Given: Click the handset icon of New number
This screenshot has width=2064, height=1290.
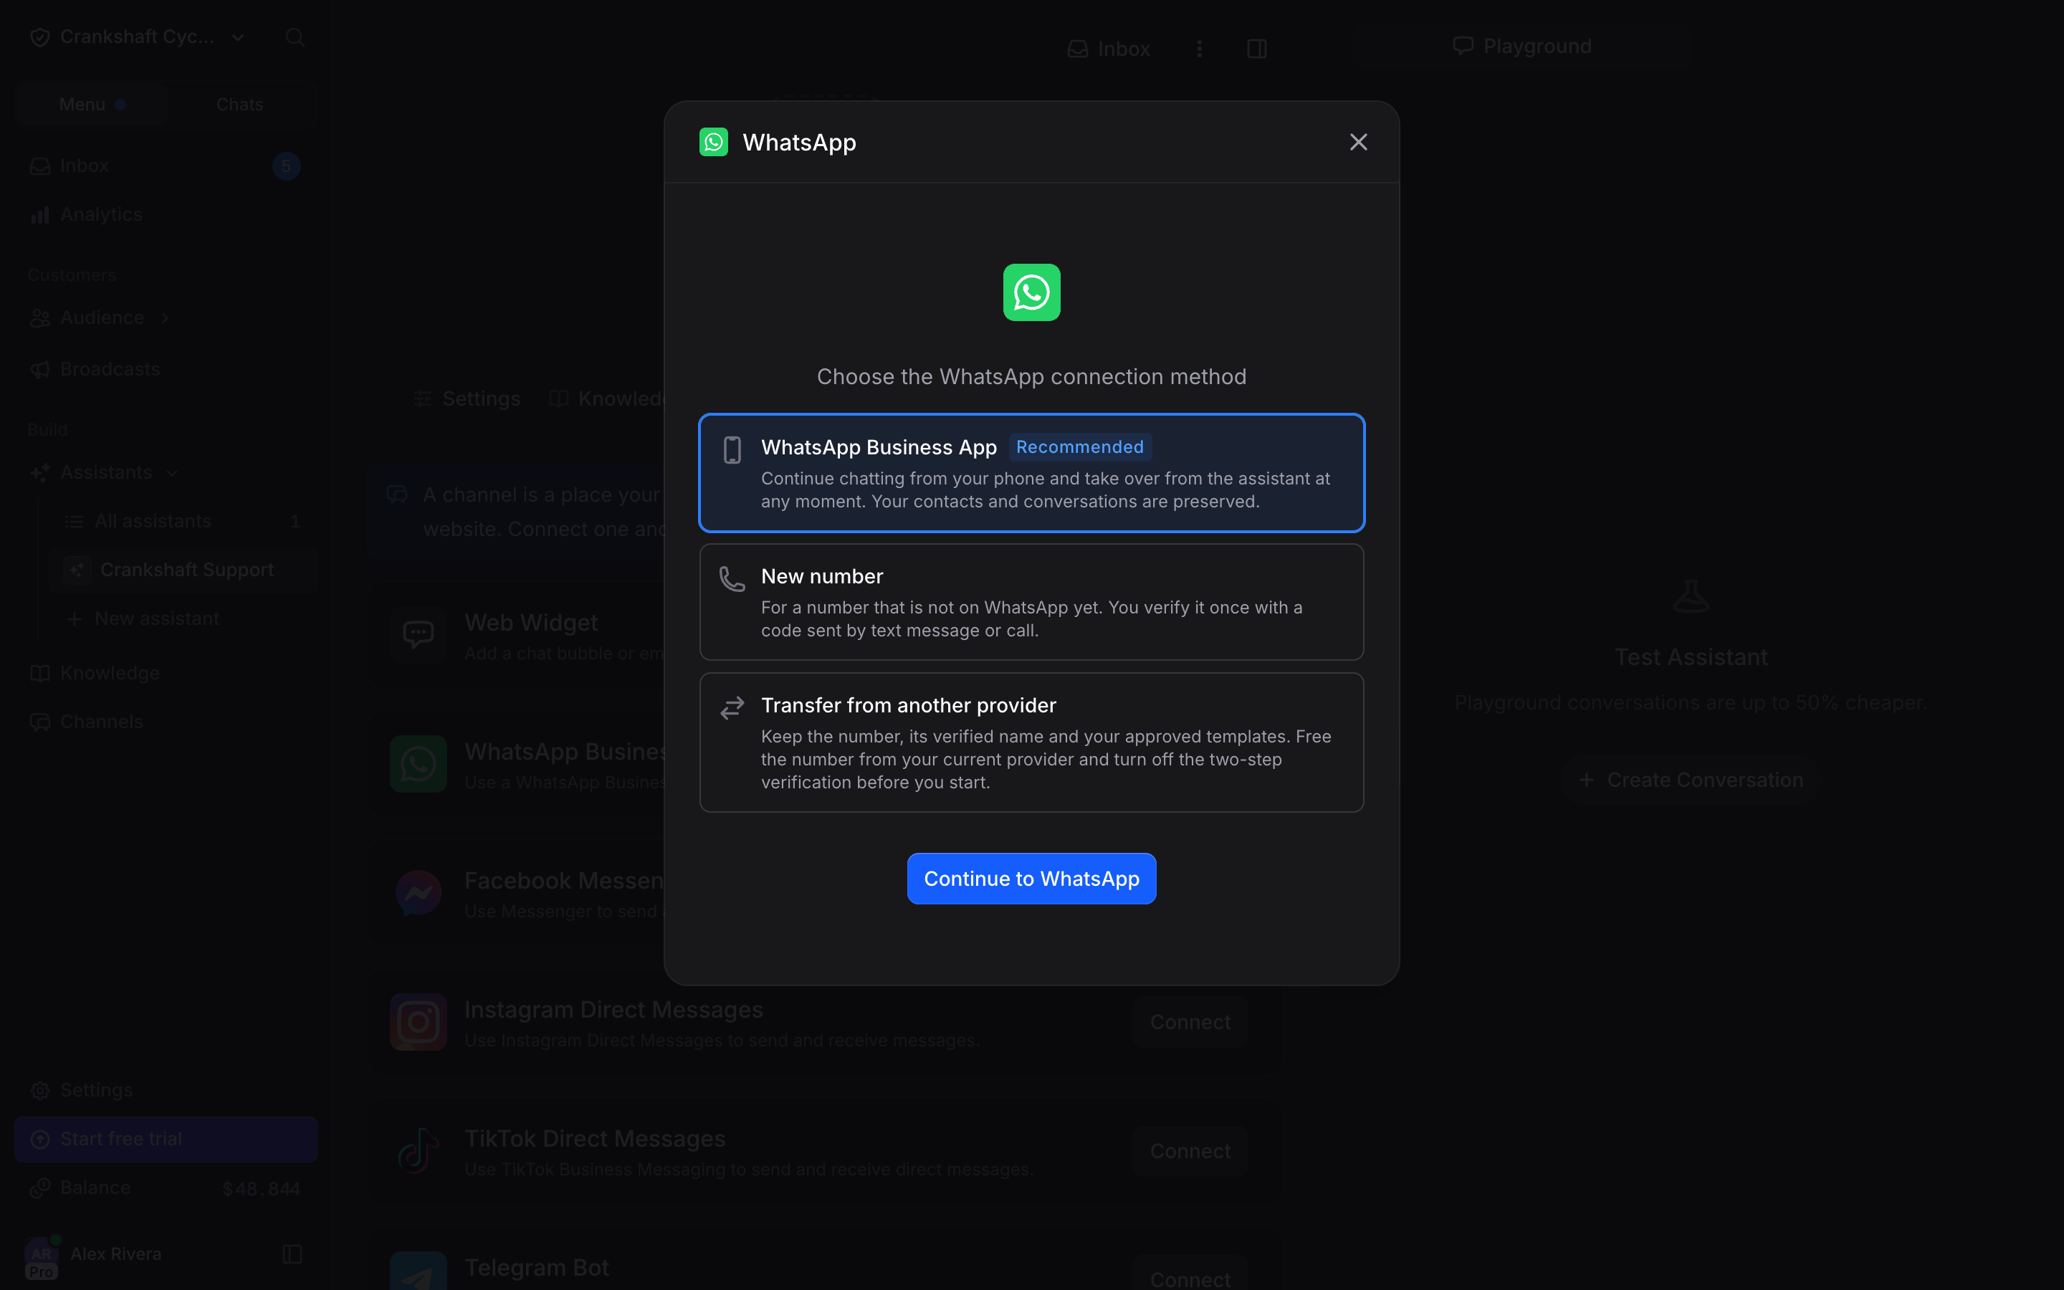Looking at the screenshot, I should point(732,578).
